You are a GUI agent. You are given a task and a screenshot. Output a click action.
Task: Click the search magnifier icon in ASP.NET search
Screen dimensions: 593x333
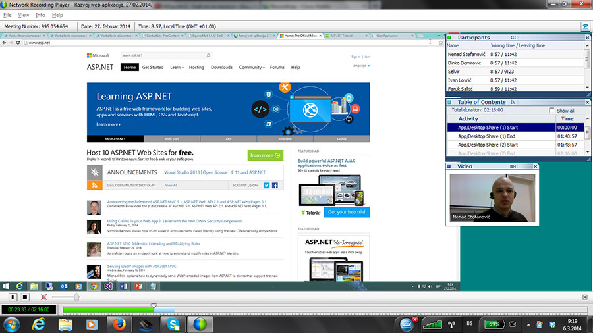[x=208, y=55]
